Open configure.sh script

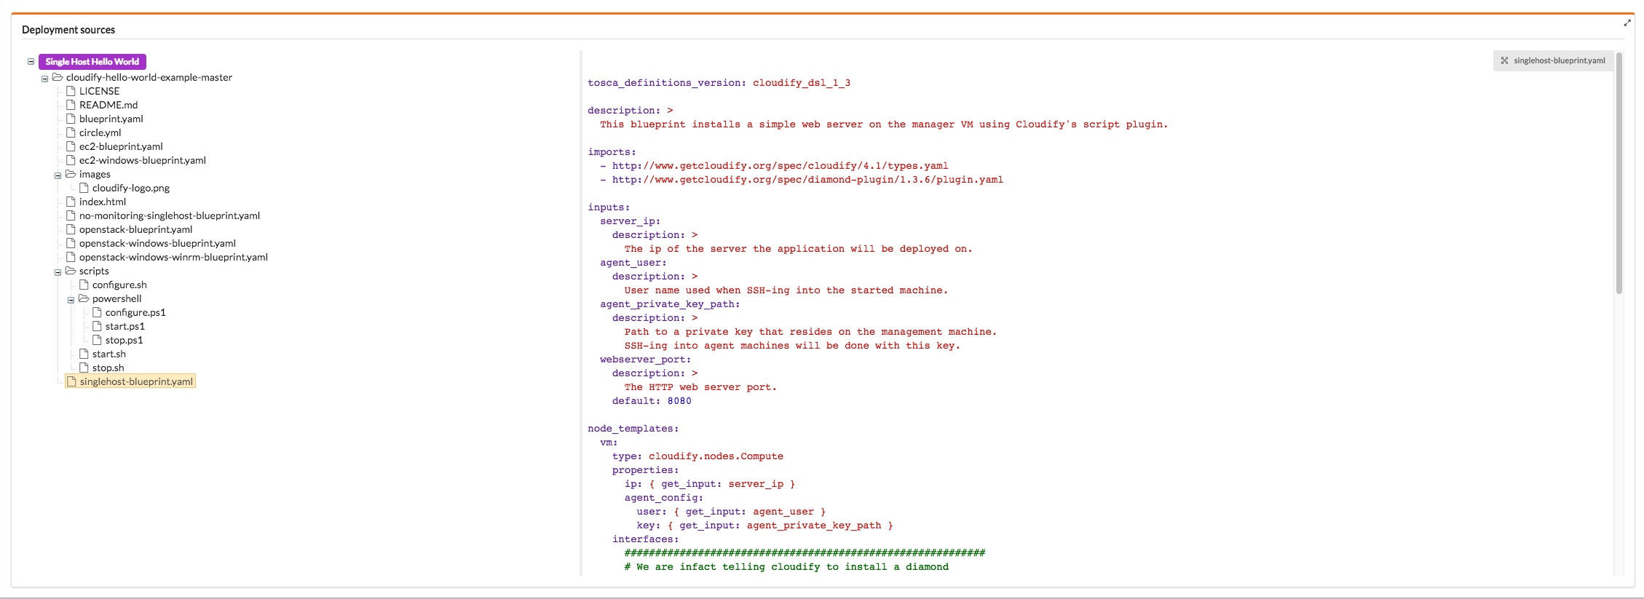[119, 285]
